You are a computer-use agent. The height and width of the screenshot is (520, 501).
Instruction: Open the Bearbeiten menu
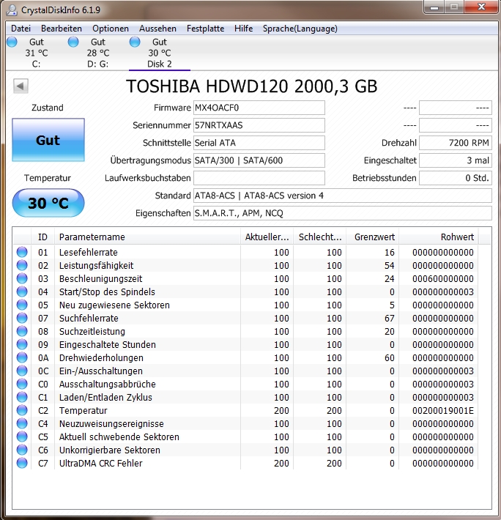[62, 29]
